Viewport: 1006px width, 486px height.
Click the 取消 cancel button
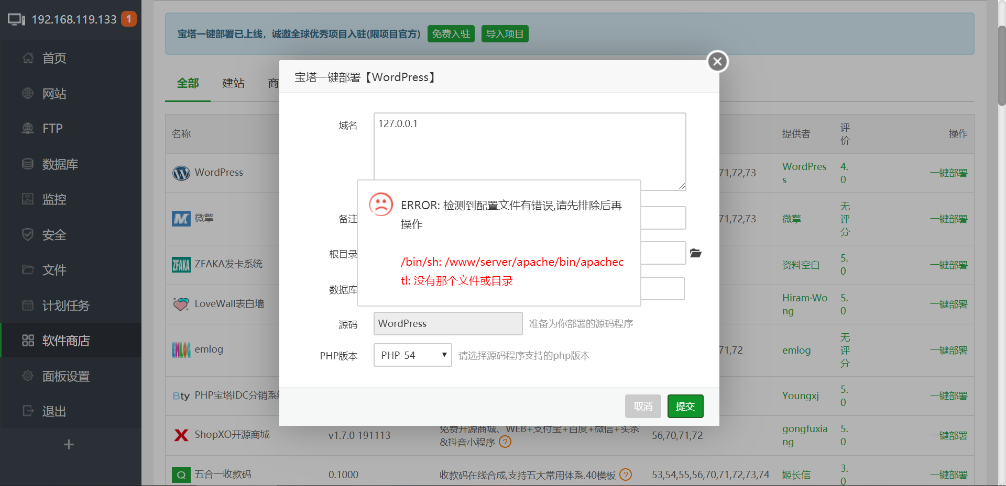(643, 406)
